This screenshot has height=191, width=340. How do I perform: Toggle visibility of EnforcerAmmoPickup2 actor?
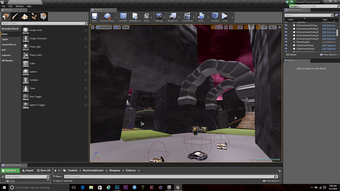pos(286,28)
